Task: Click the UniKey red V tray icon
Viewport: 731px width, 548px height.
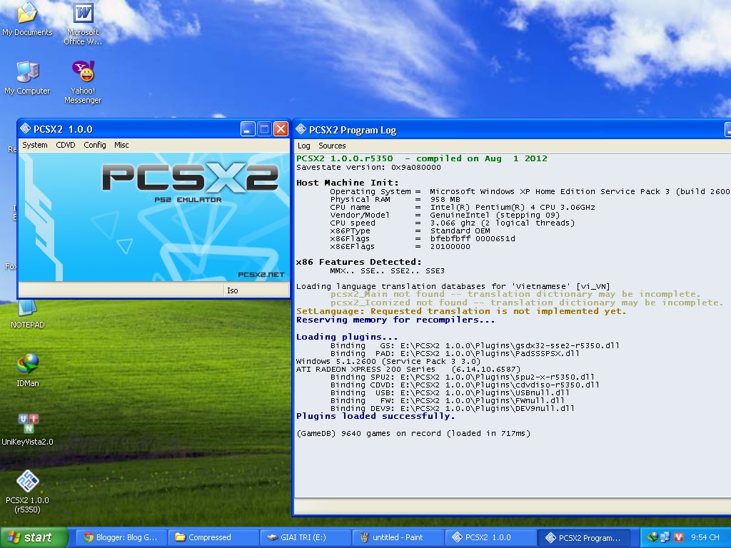Action: point(678,537)
